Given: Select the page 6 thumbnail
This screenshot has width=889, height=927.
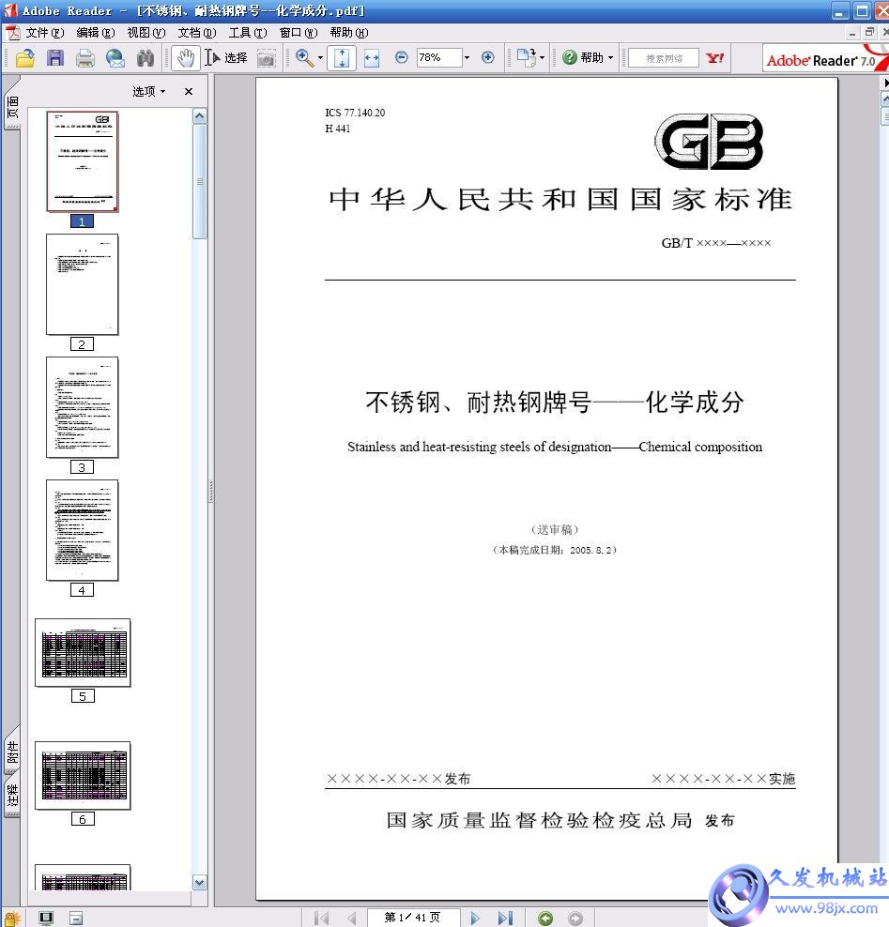Looking at the screenshot, I should tap(83, 776).
